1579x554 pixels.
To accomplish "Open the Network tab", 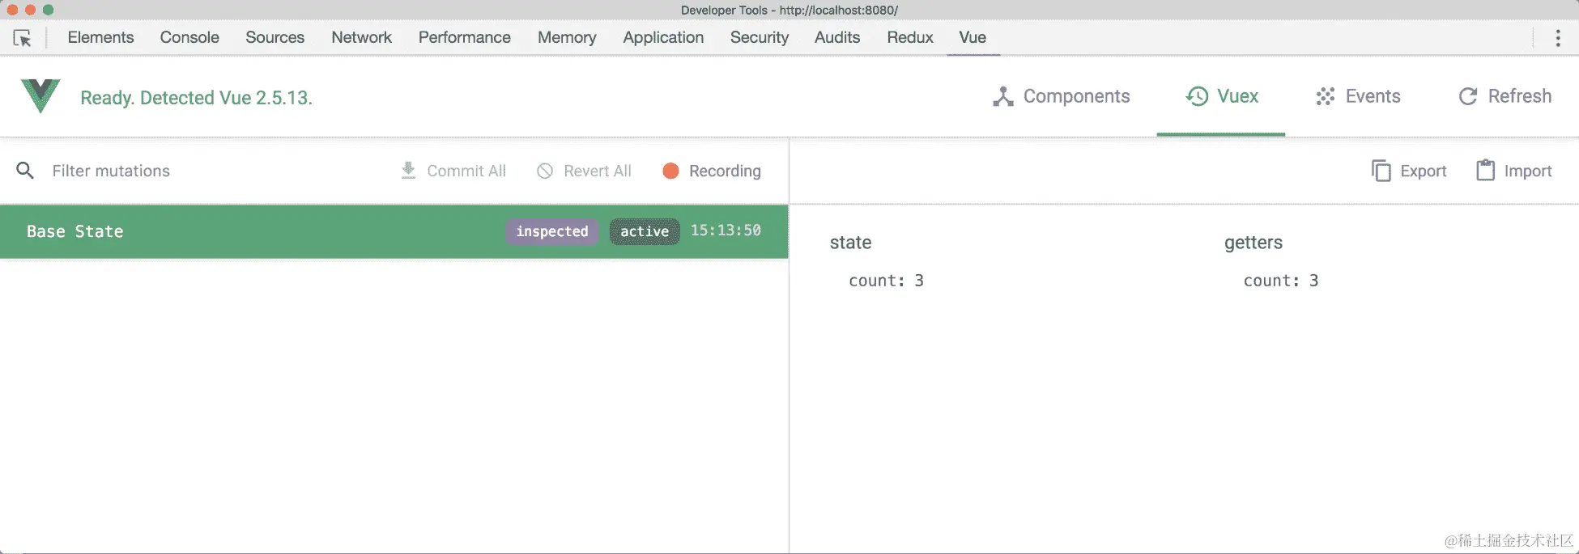I will pos(361,37).
